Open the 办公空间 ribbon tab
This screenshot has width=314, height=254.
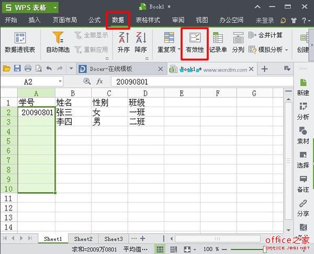[x=231, y=20]
